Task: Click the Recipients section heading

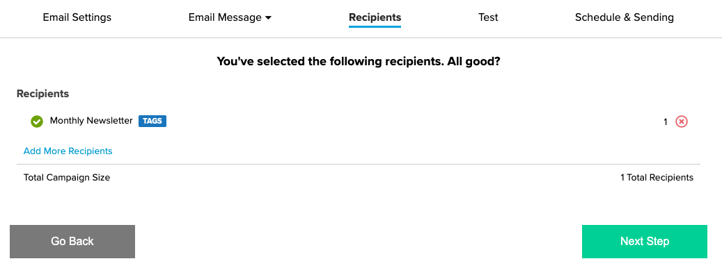Action: (43, 94)
